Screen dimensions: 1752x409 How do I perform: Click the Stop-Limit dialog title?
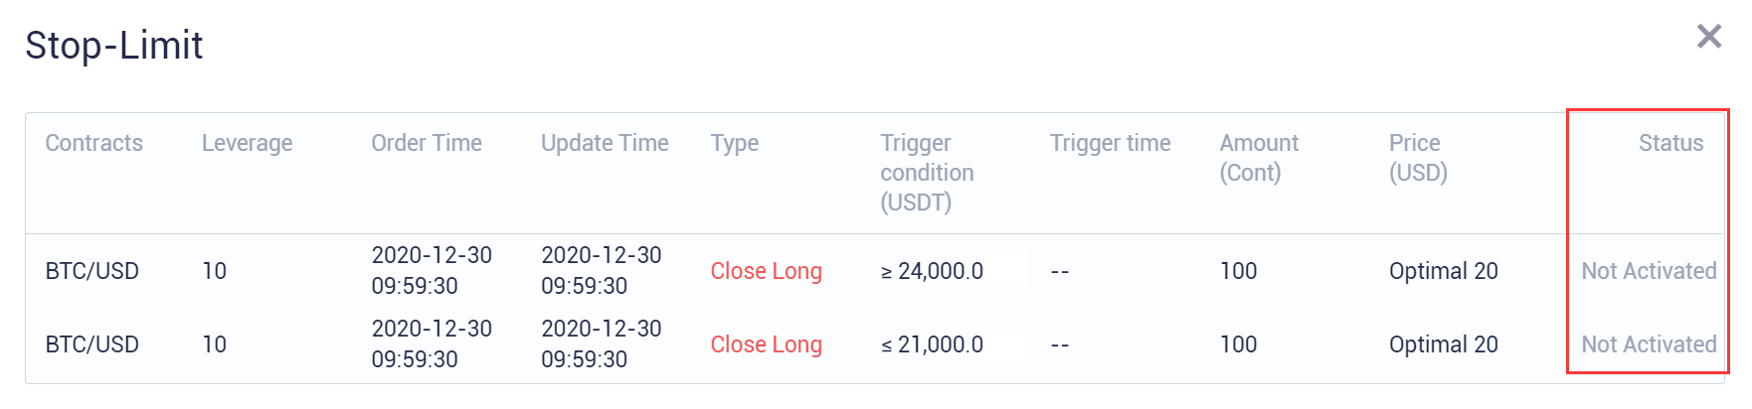pos(114,45)
